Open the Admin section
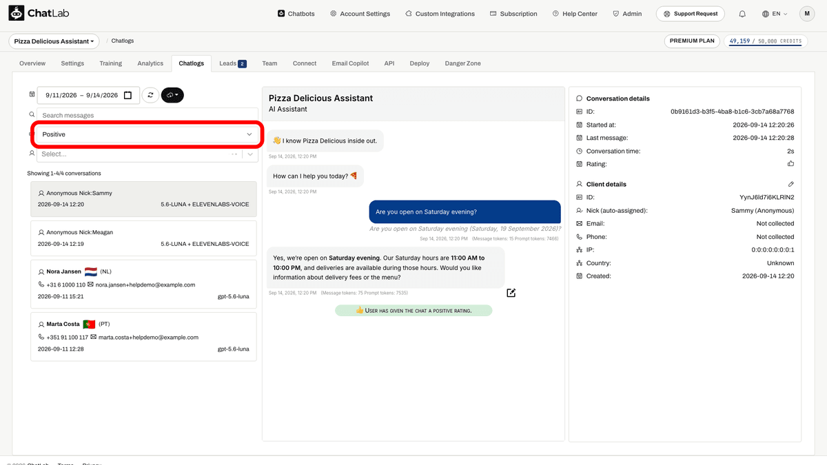 626,14
